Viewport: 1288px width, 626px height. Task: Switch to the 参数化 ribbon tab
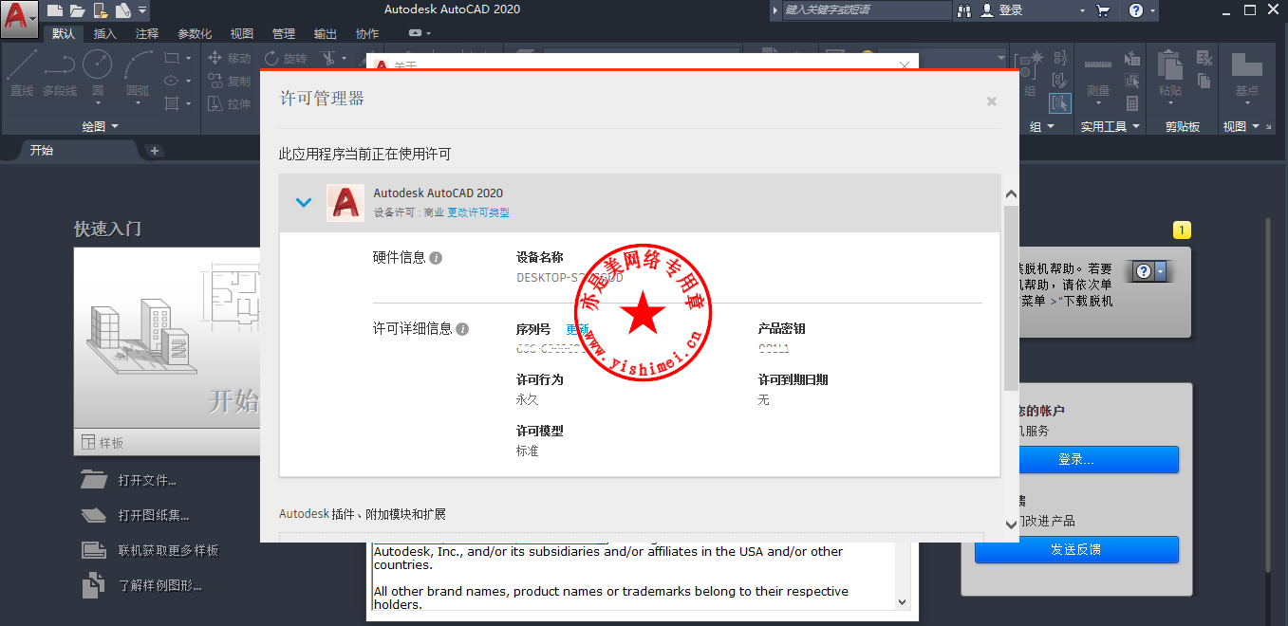[x=195, y=33]
